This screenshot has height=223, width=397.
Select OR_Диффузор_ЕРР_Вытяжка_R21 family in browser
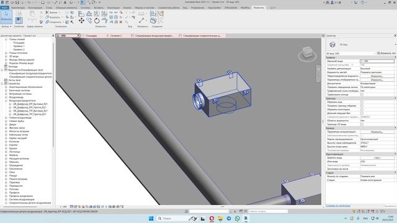30,104
